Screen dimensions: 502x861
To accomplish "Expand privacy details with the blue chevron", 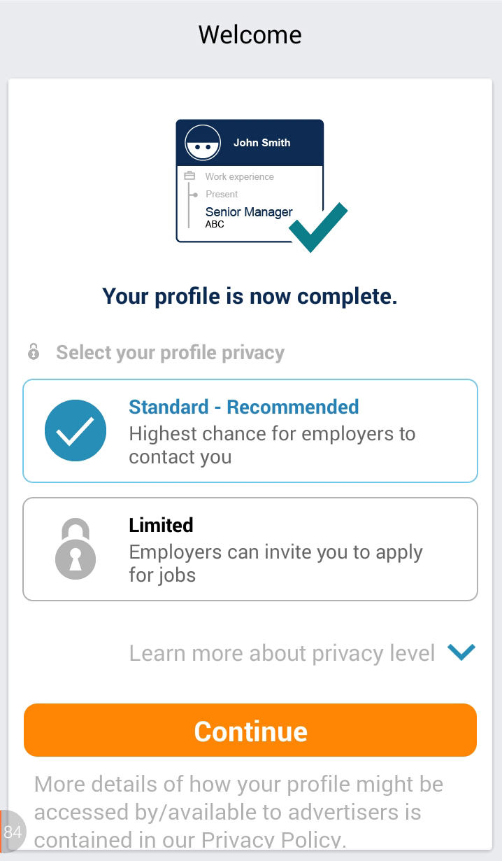I will (461, 652).
